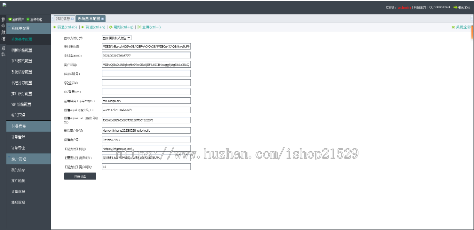Open 我的信息 under 推广管理 in sidebar
This screenshot has height=230, width=474.
[28, 170]
